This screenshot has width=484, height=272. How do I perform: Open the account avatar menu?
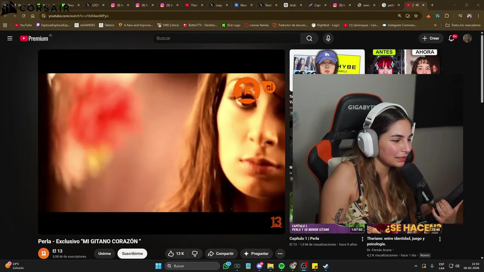467,38
